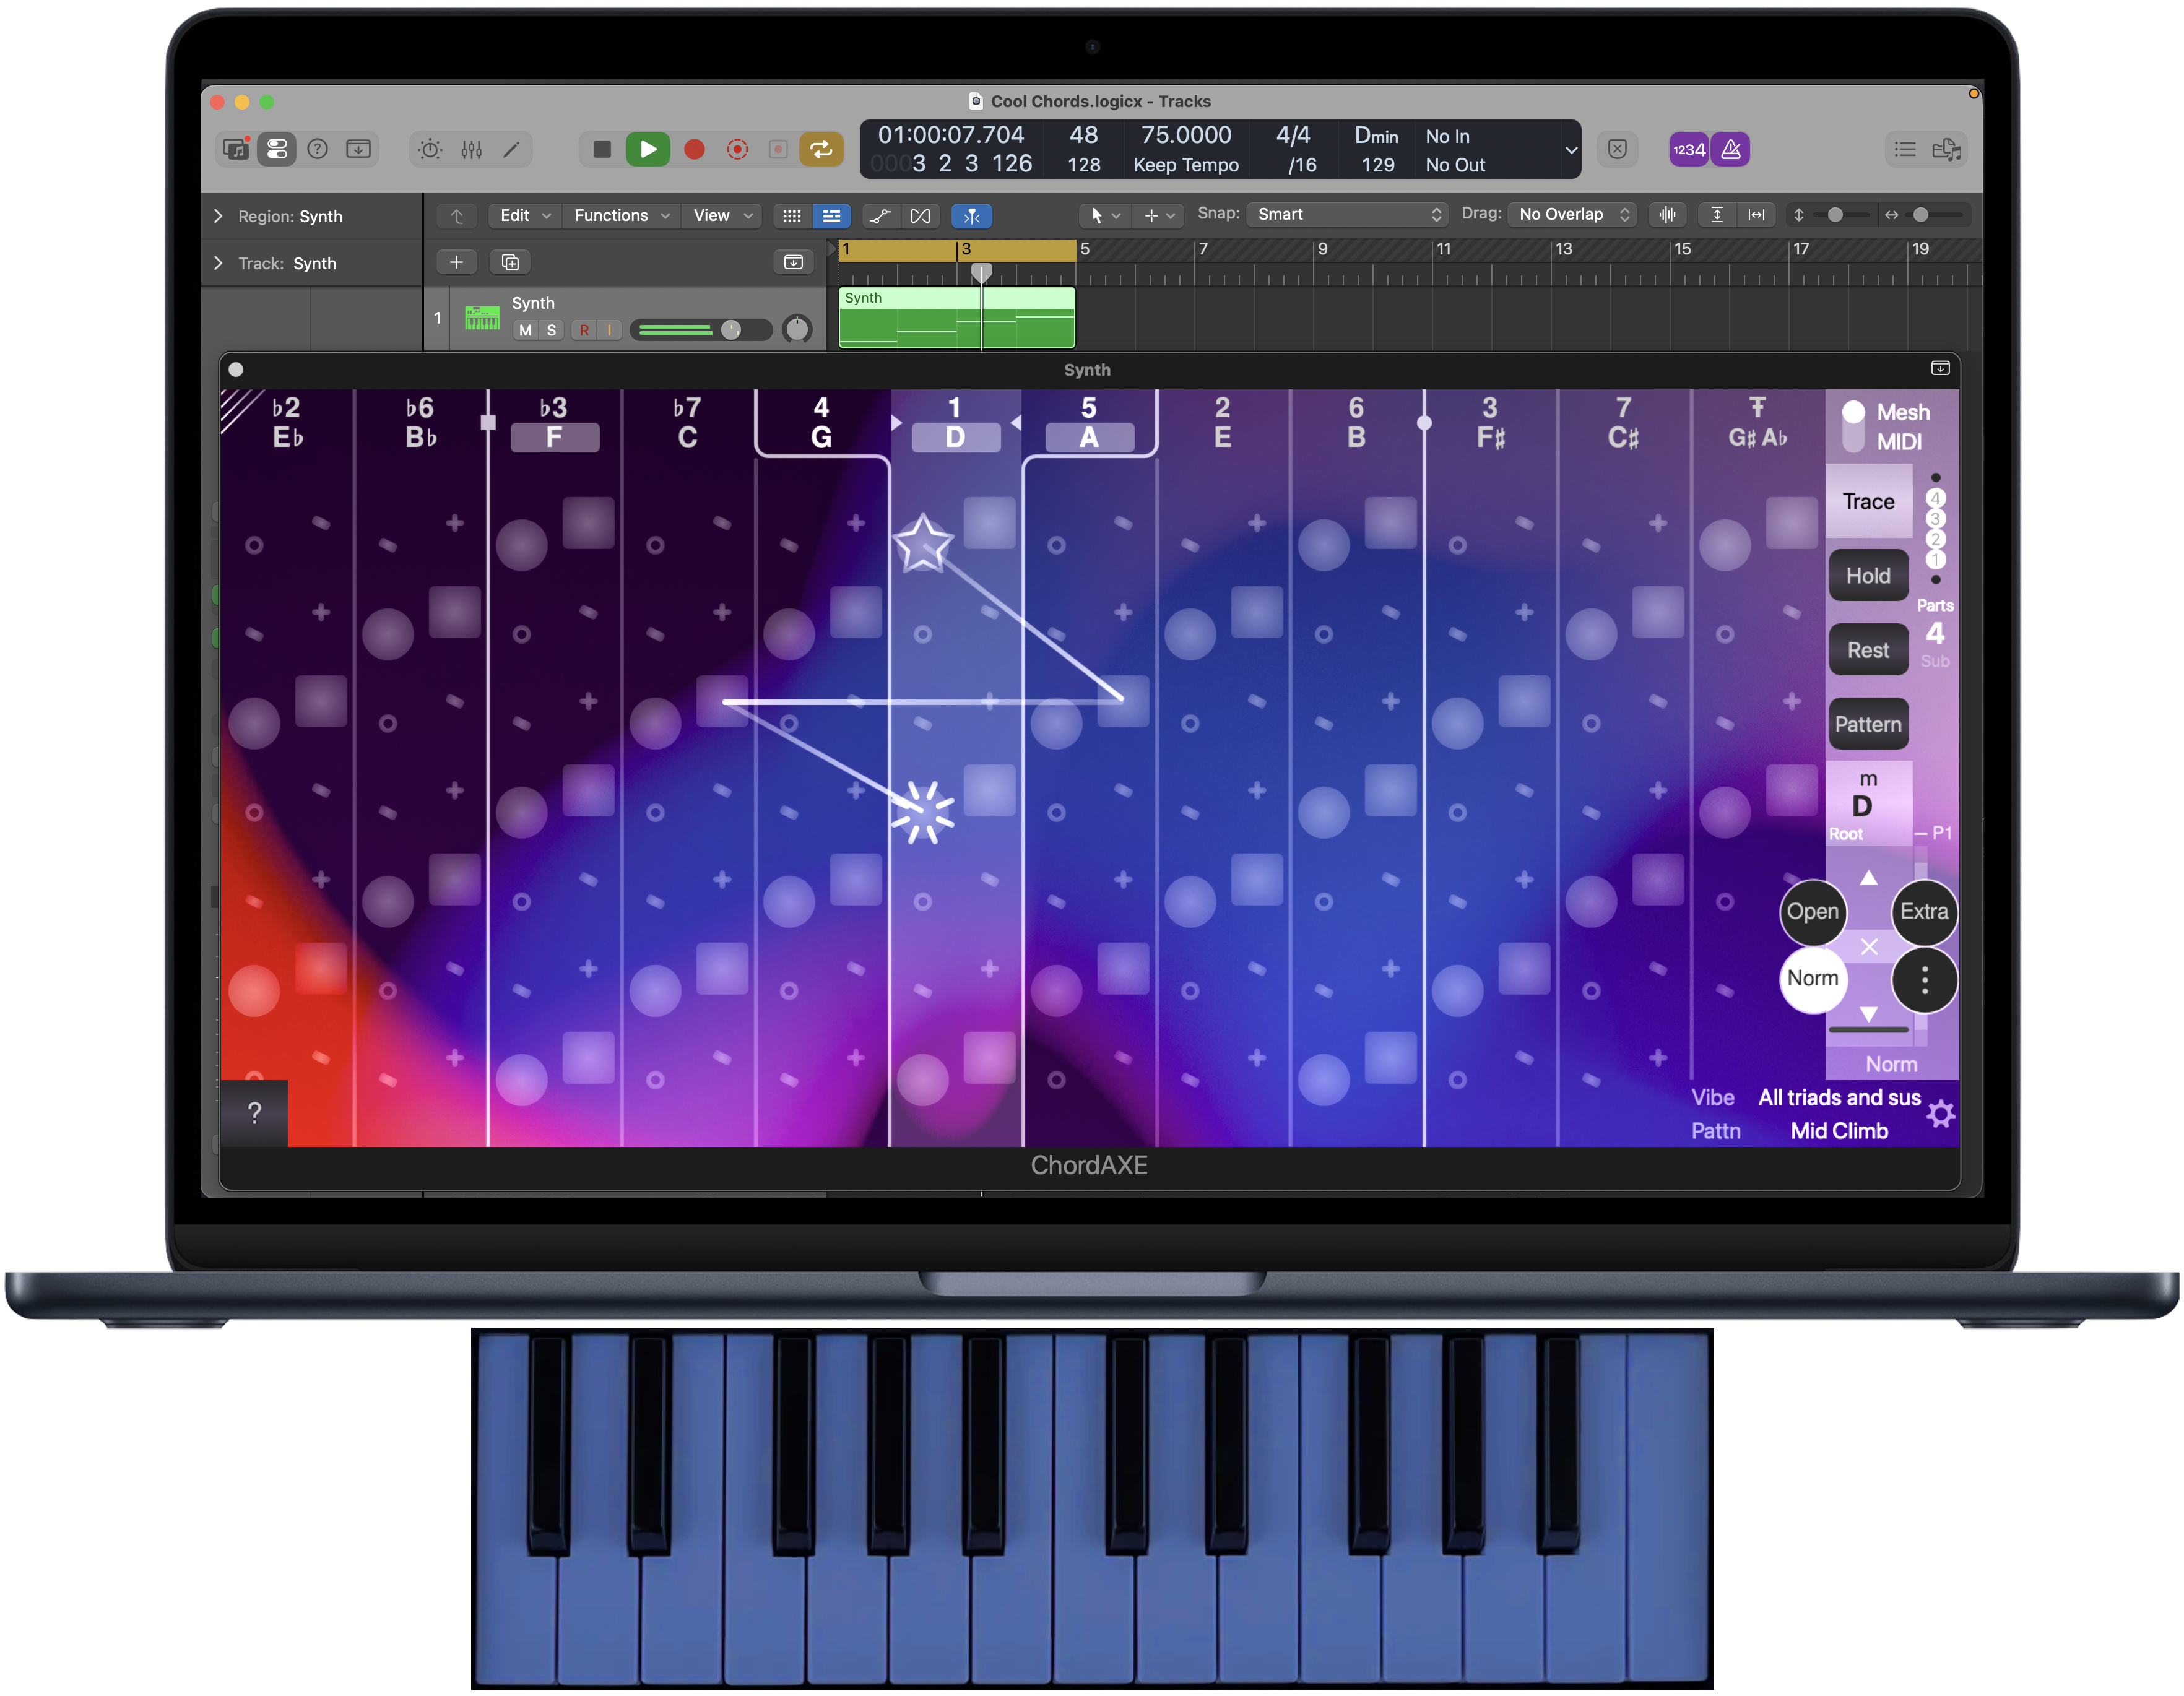Stop playback with the stop button
This screenshot has width=2184, height=1696.
coord(601,149)
